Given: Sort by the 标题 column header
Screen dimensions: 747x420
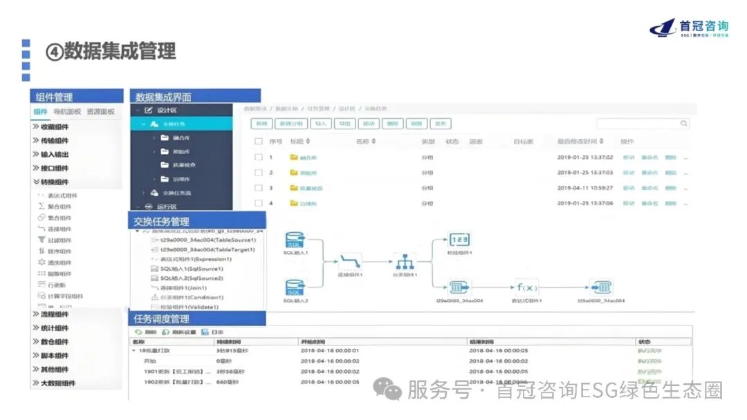Looking at the screenshot, I should (300, 142).
